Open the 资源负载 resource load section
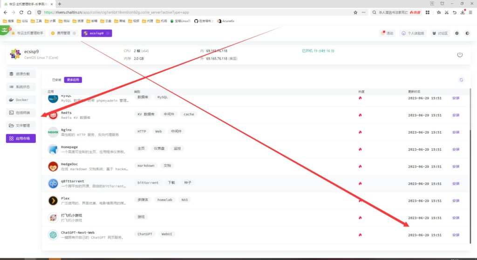 click(x=20, y=74)
